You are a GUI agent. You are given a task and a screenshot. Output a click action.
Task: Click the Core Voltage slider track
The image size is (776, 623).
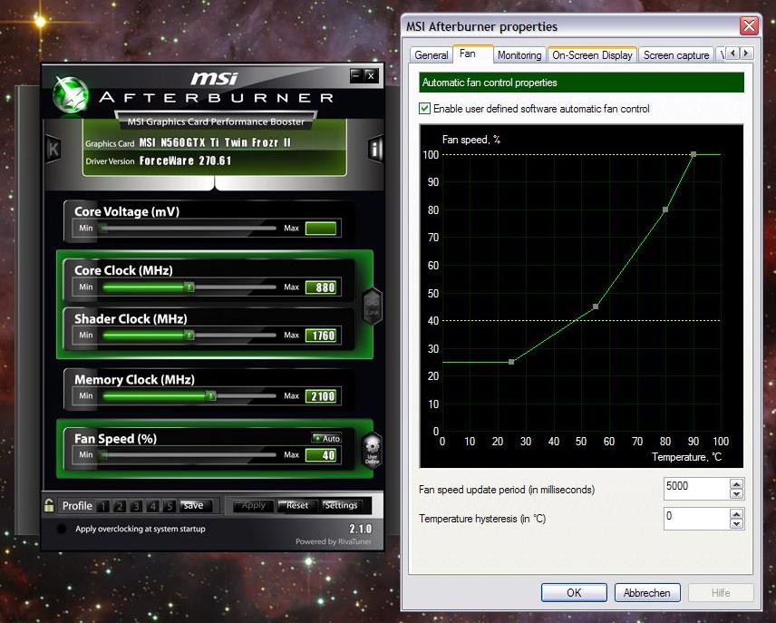[x=189, y=229]
